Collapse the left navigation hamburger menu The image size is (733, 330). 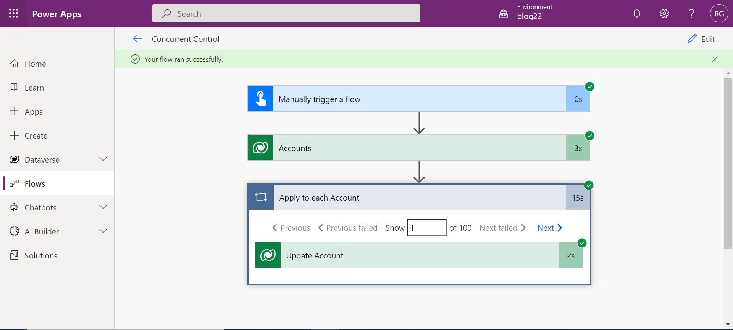(14, 39)
